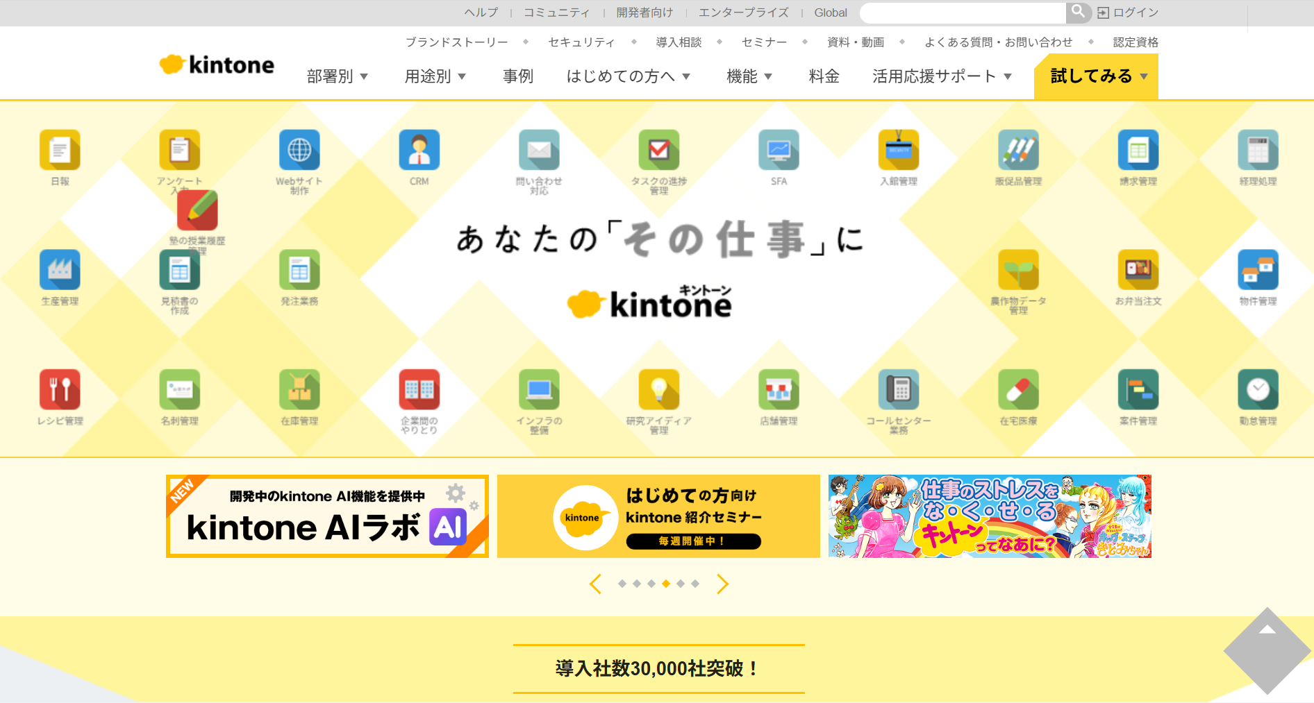Open the search magnifier button
1314x703 pixels.
point(1078,12)
